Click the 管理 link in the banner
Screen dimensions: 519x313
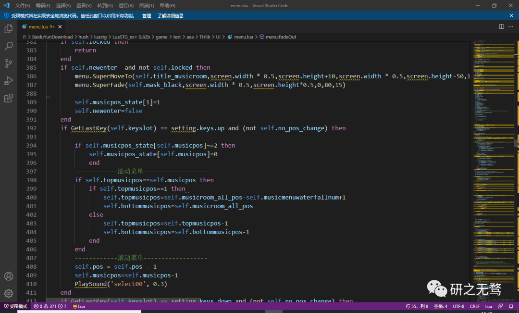coord(147,16)
